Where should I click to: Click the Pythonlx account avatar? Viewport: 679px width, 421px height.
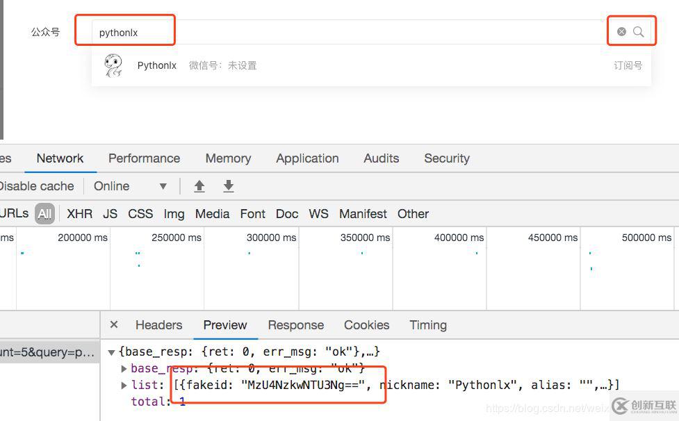tap(113, 65)
